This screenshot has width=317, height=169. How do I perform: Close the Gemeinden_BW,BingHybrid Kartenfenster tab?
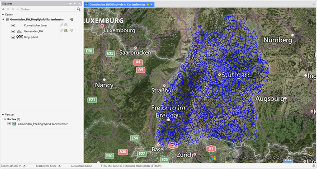coord(151,4)
